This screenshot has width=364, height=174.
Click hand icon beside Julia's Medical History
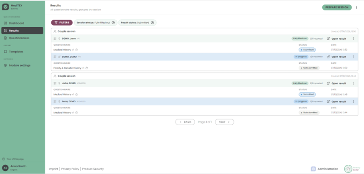(x=77, y=95)
